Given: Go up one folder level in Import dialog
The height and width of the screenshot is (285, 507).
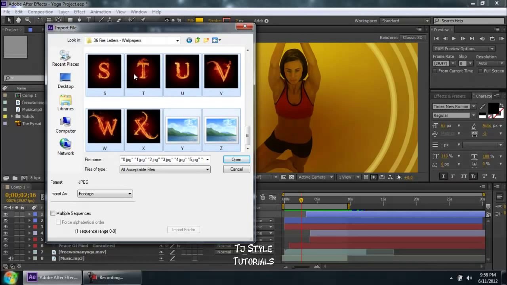Looking at the screenshot, I should coord(197,40).
